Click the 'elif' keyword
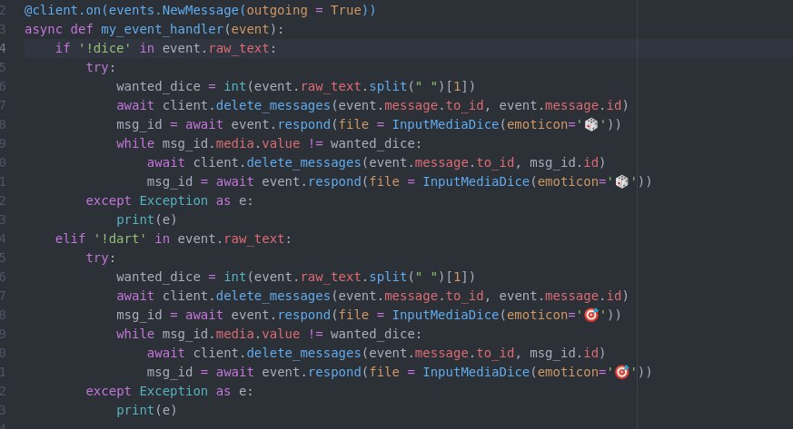The width and height of the screenshot is (793, 429). pyautogui.click(x=70, y=239)
